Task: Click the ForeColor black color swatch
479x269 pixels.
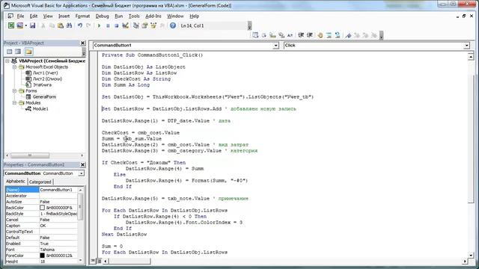Action: pyautogui.click(x=42, y=256)
